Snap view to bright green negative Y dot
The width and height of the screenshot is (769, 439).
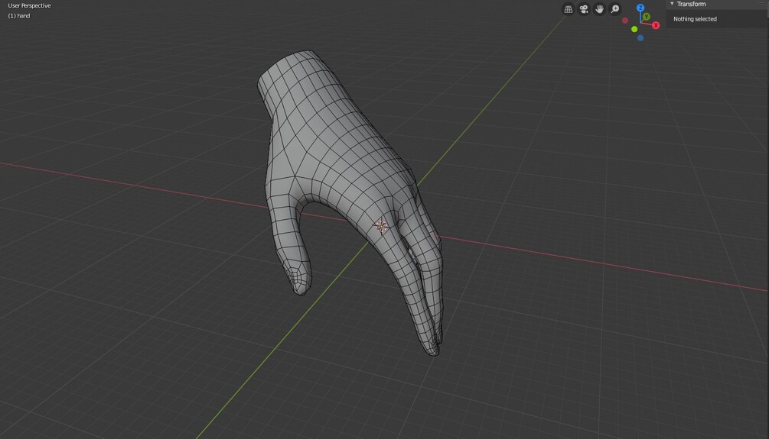click(x=634, y=29)
